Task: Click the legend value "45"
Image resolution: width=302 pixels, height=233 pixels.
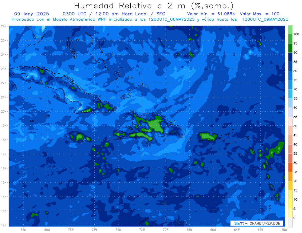Action: [x=295, y=135]
